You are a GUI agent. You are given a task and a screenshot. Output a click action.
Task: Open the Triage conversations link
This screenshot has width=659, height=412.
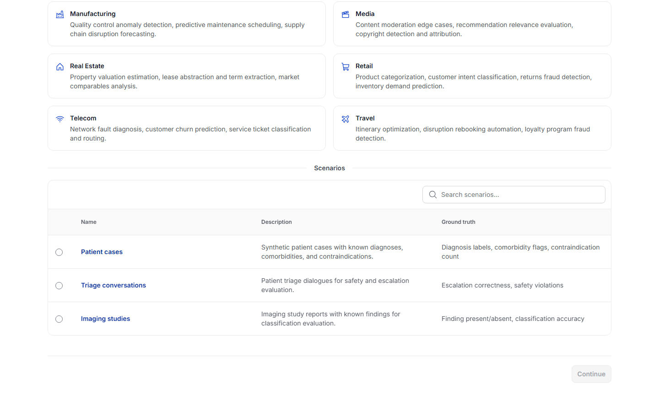(x=113, y=285)
